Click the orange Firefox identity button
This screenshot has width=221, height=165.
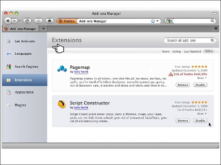pyautogui.click(x=67, y=21)
